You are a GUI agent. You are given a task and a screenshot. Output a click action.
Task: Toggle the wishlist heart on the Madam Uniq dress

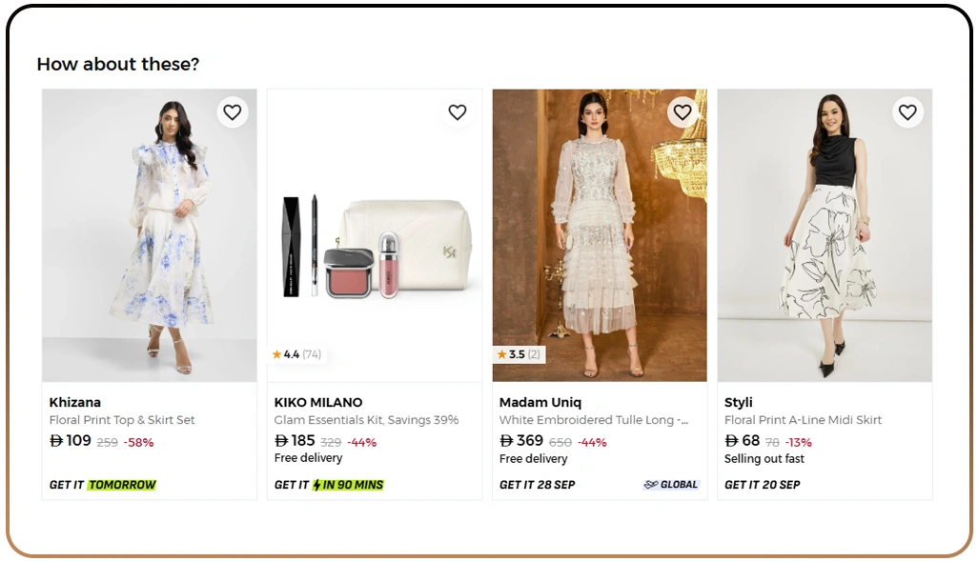pyautogui.click(x=682, y=112)
